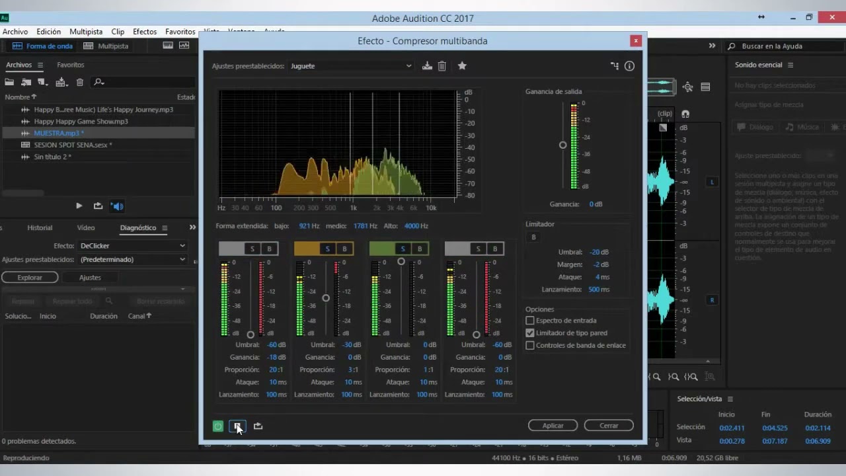Open the Edición menu
This screenshot has width=846, height=476.
click(49, 32)
